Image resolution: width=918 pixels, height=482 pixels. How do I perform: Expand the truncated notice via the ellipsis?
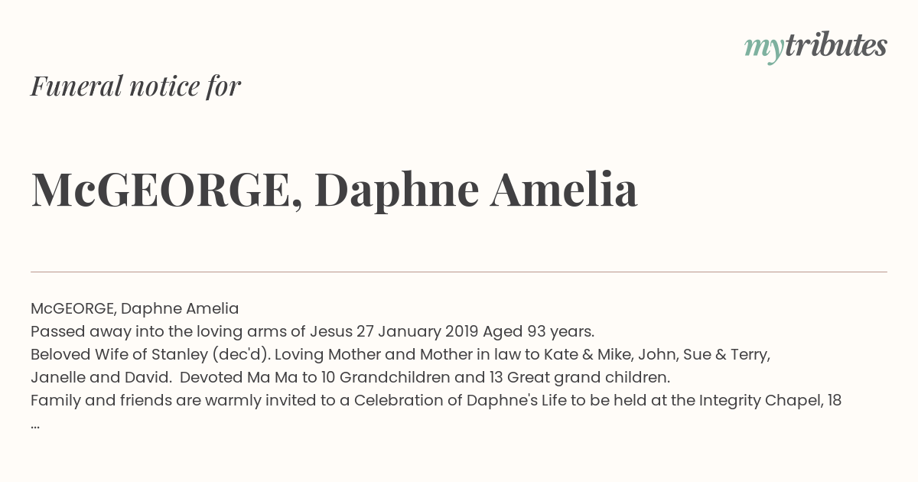(x=35, y=425)
